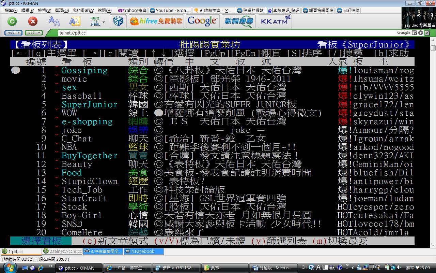This screenshot has height=273, width=436.
Task: Open the 說明(H) menu
Action: 105,11
